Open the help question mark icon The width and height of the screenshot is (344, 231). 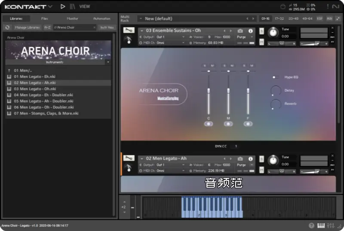click(311, 226)
